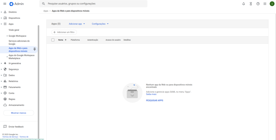Click the Adicionar um filtro chip
This screenshot has width=276, height=140.
point(64,32)
